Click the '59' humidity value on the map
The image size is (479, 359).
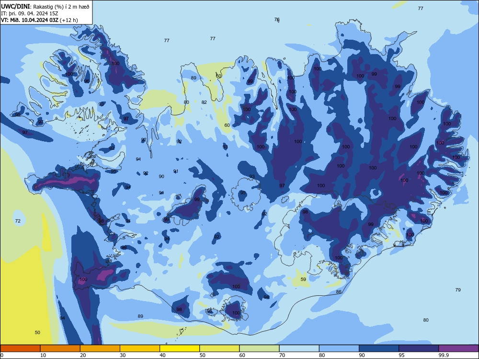303,280
